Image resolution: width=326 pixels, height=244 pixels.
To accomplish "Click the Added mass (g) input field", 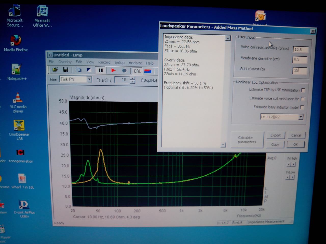I will point(300,70).
